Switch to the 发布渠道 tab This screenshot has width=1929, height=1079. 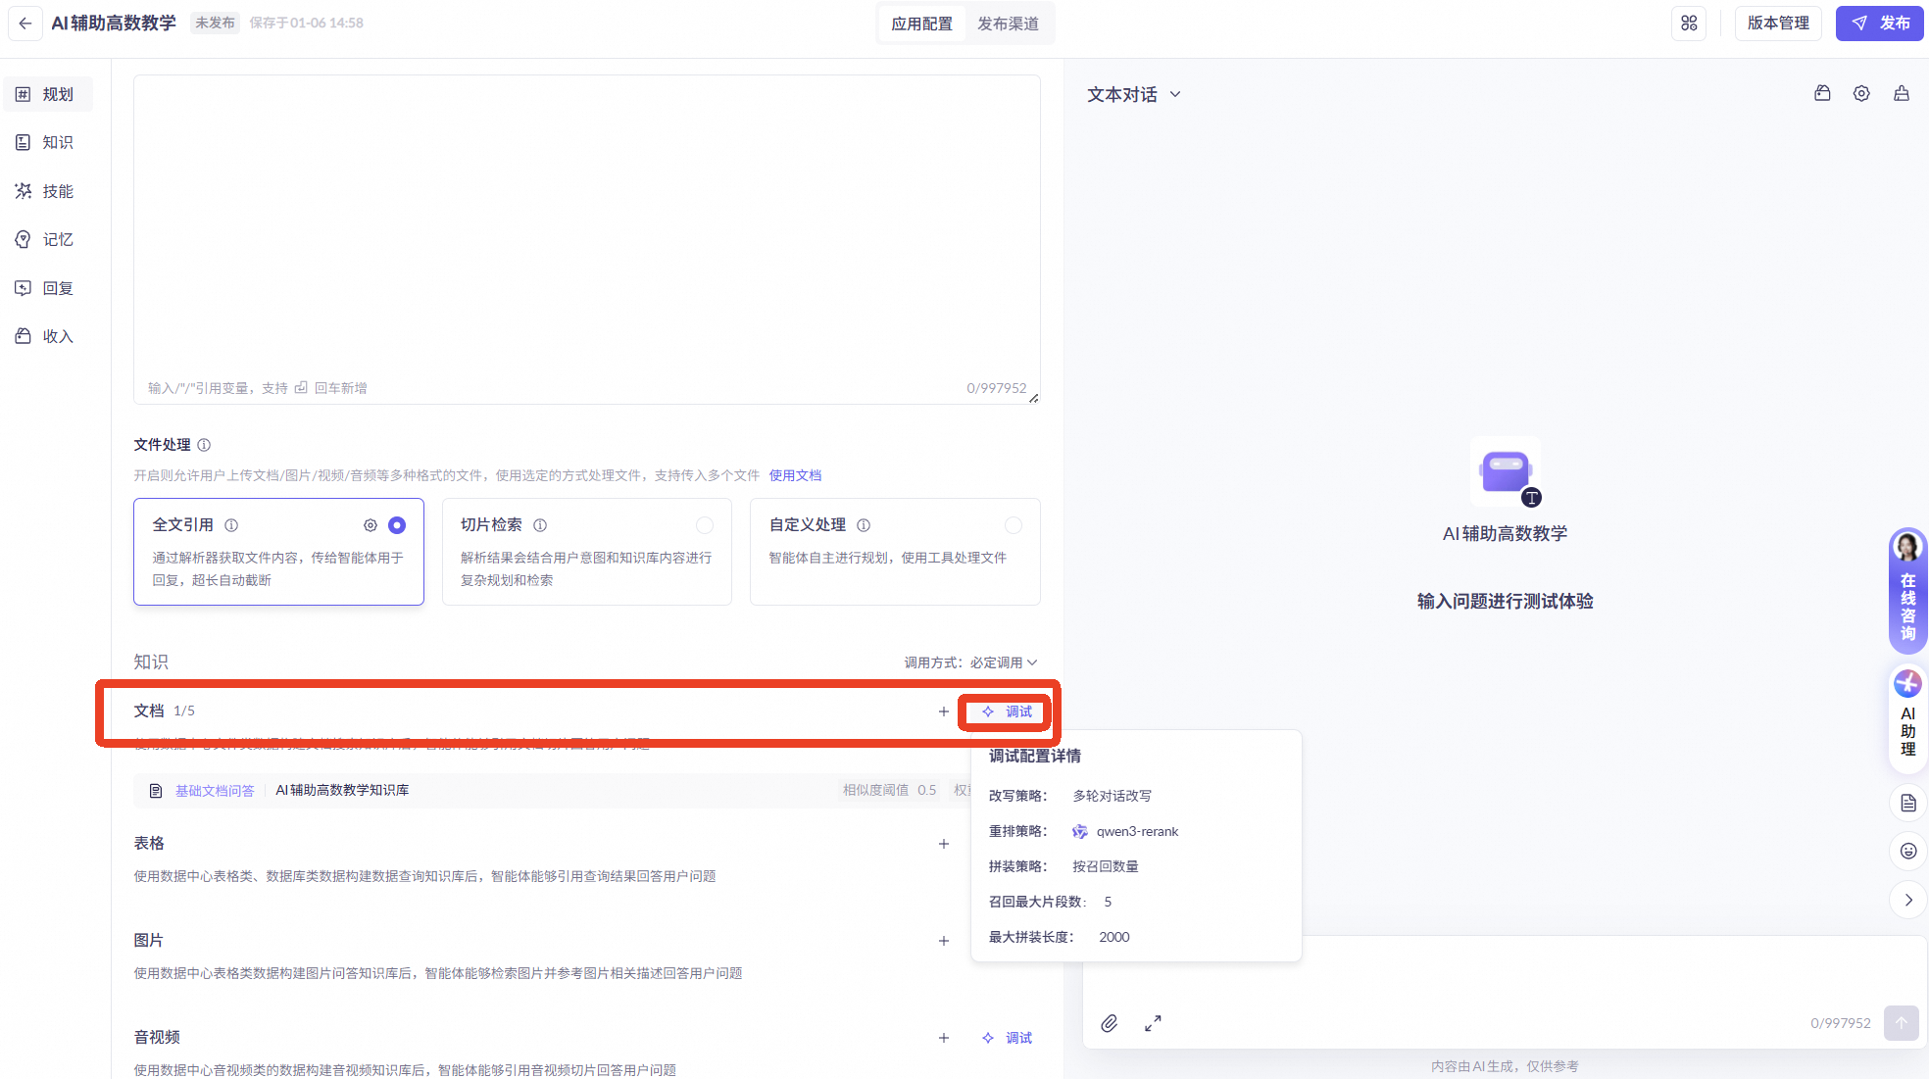pyautogui.click(x=1008, y=24)
